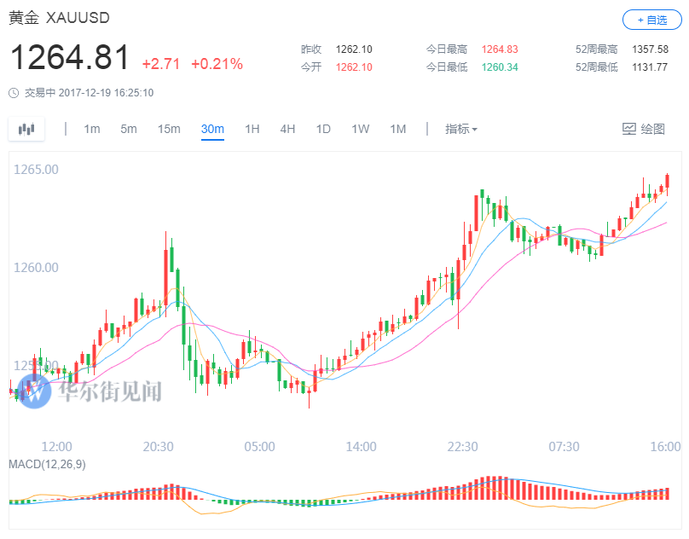Screen dimensions: 689x539
Task: Select the 15m interval tab
Action: (169, 129)
